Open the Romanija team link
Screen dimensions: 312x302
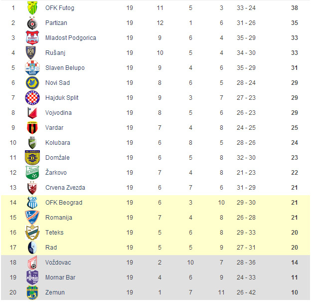pos(59,218)
